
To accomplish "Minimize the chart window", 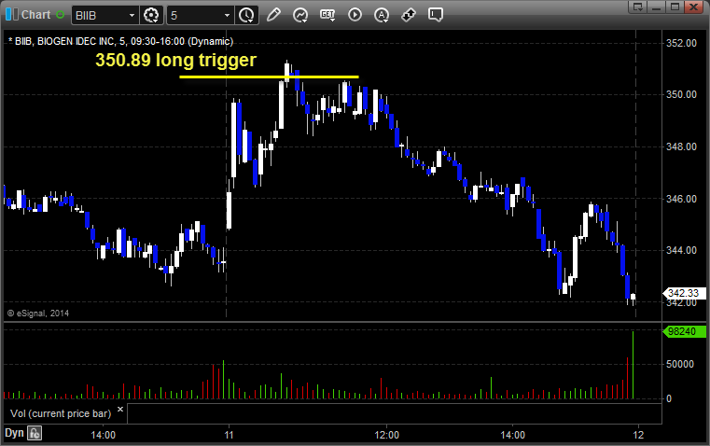I will click(x=657, y=7).
